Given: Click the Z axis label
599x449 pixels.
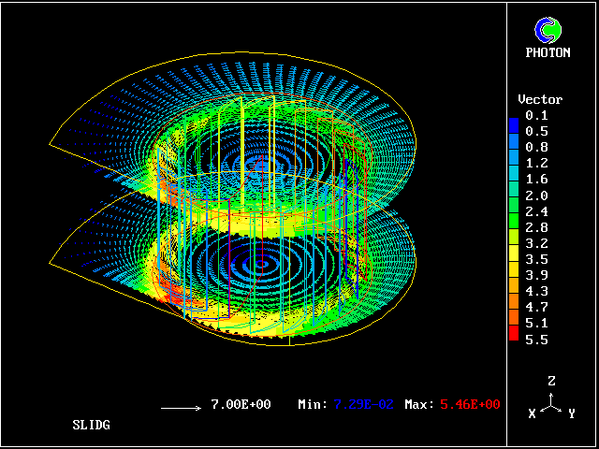Looking at the screenshot, I should [x=552, y=381].
